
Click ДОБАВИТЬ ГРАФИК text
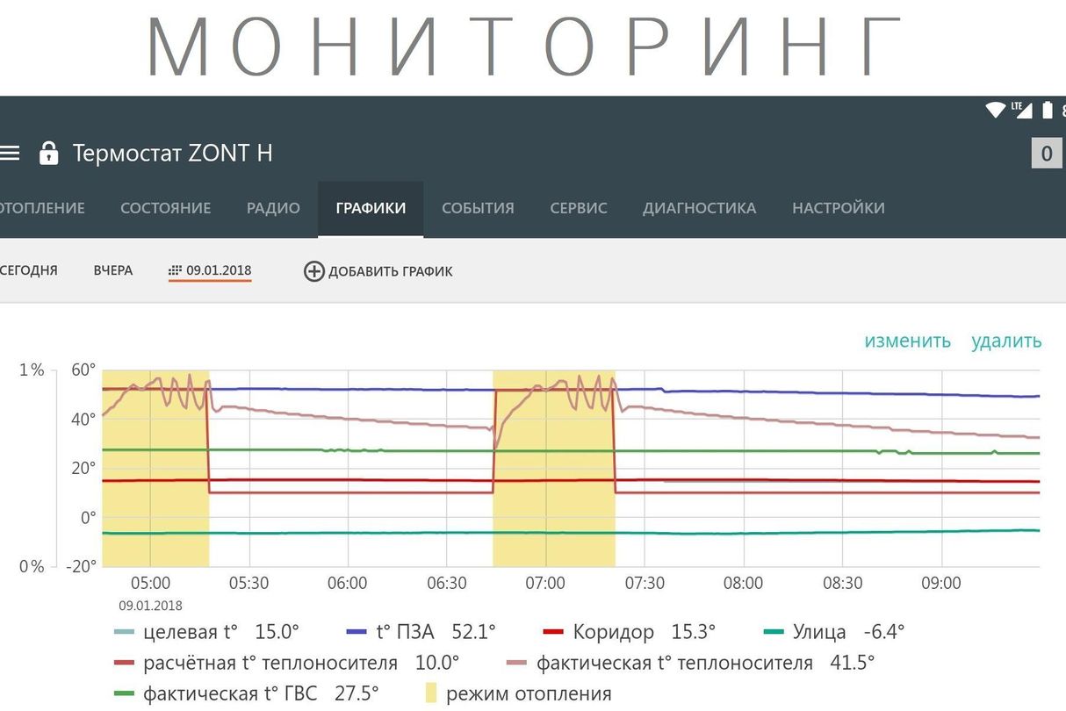coord(391,271)
